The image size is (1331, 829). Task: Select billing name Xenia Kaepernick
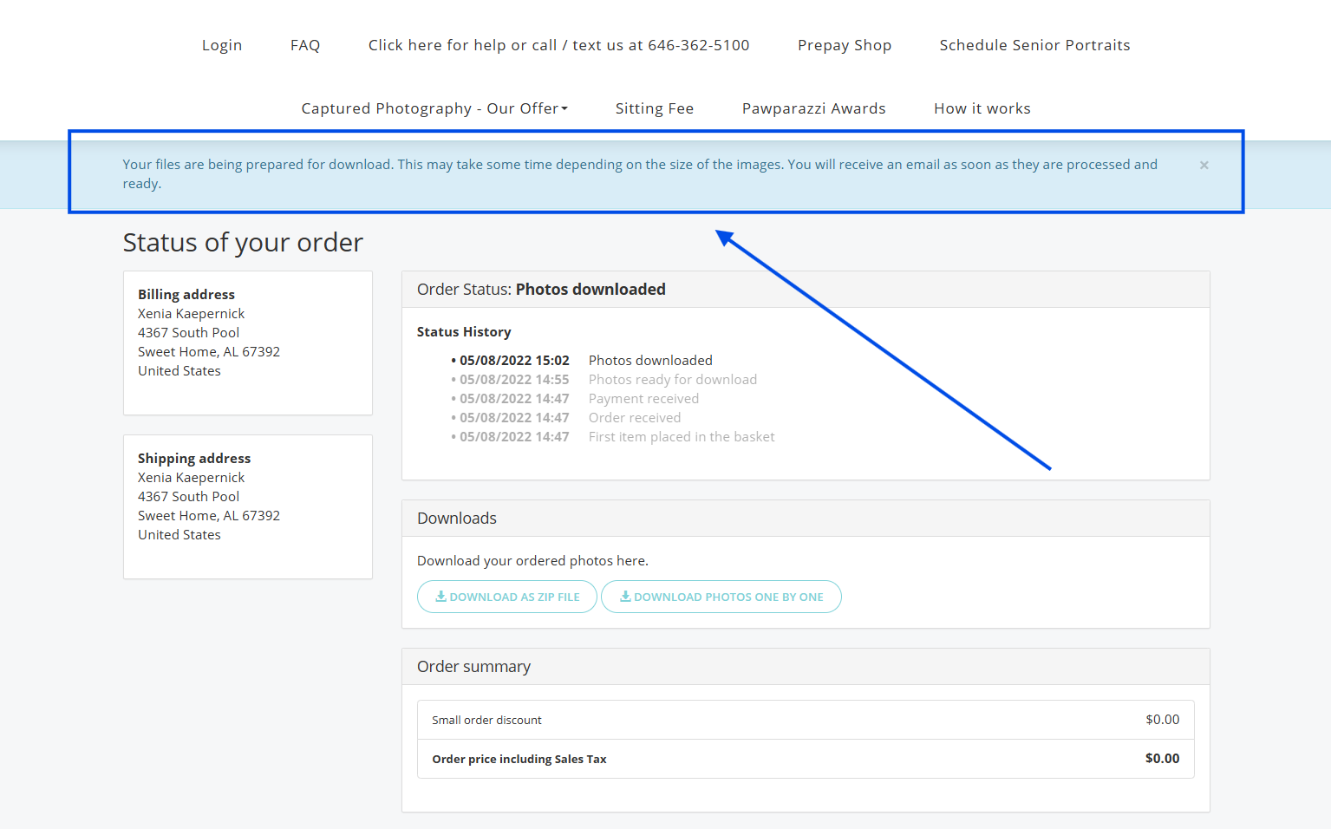point(191,314)
